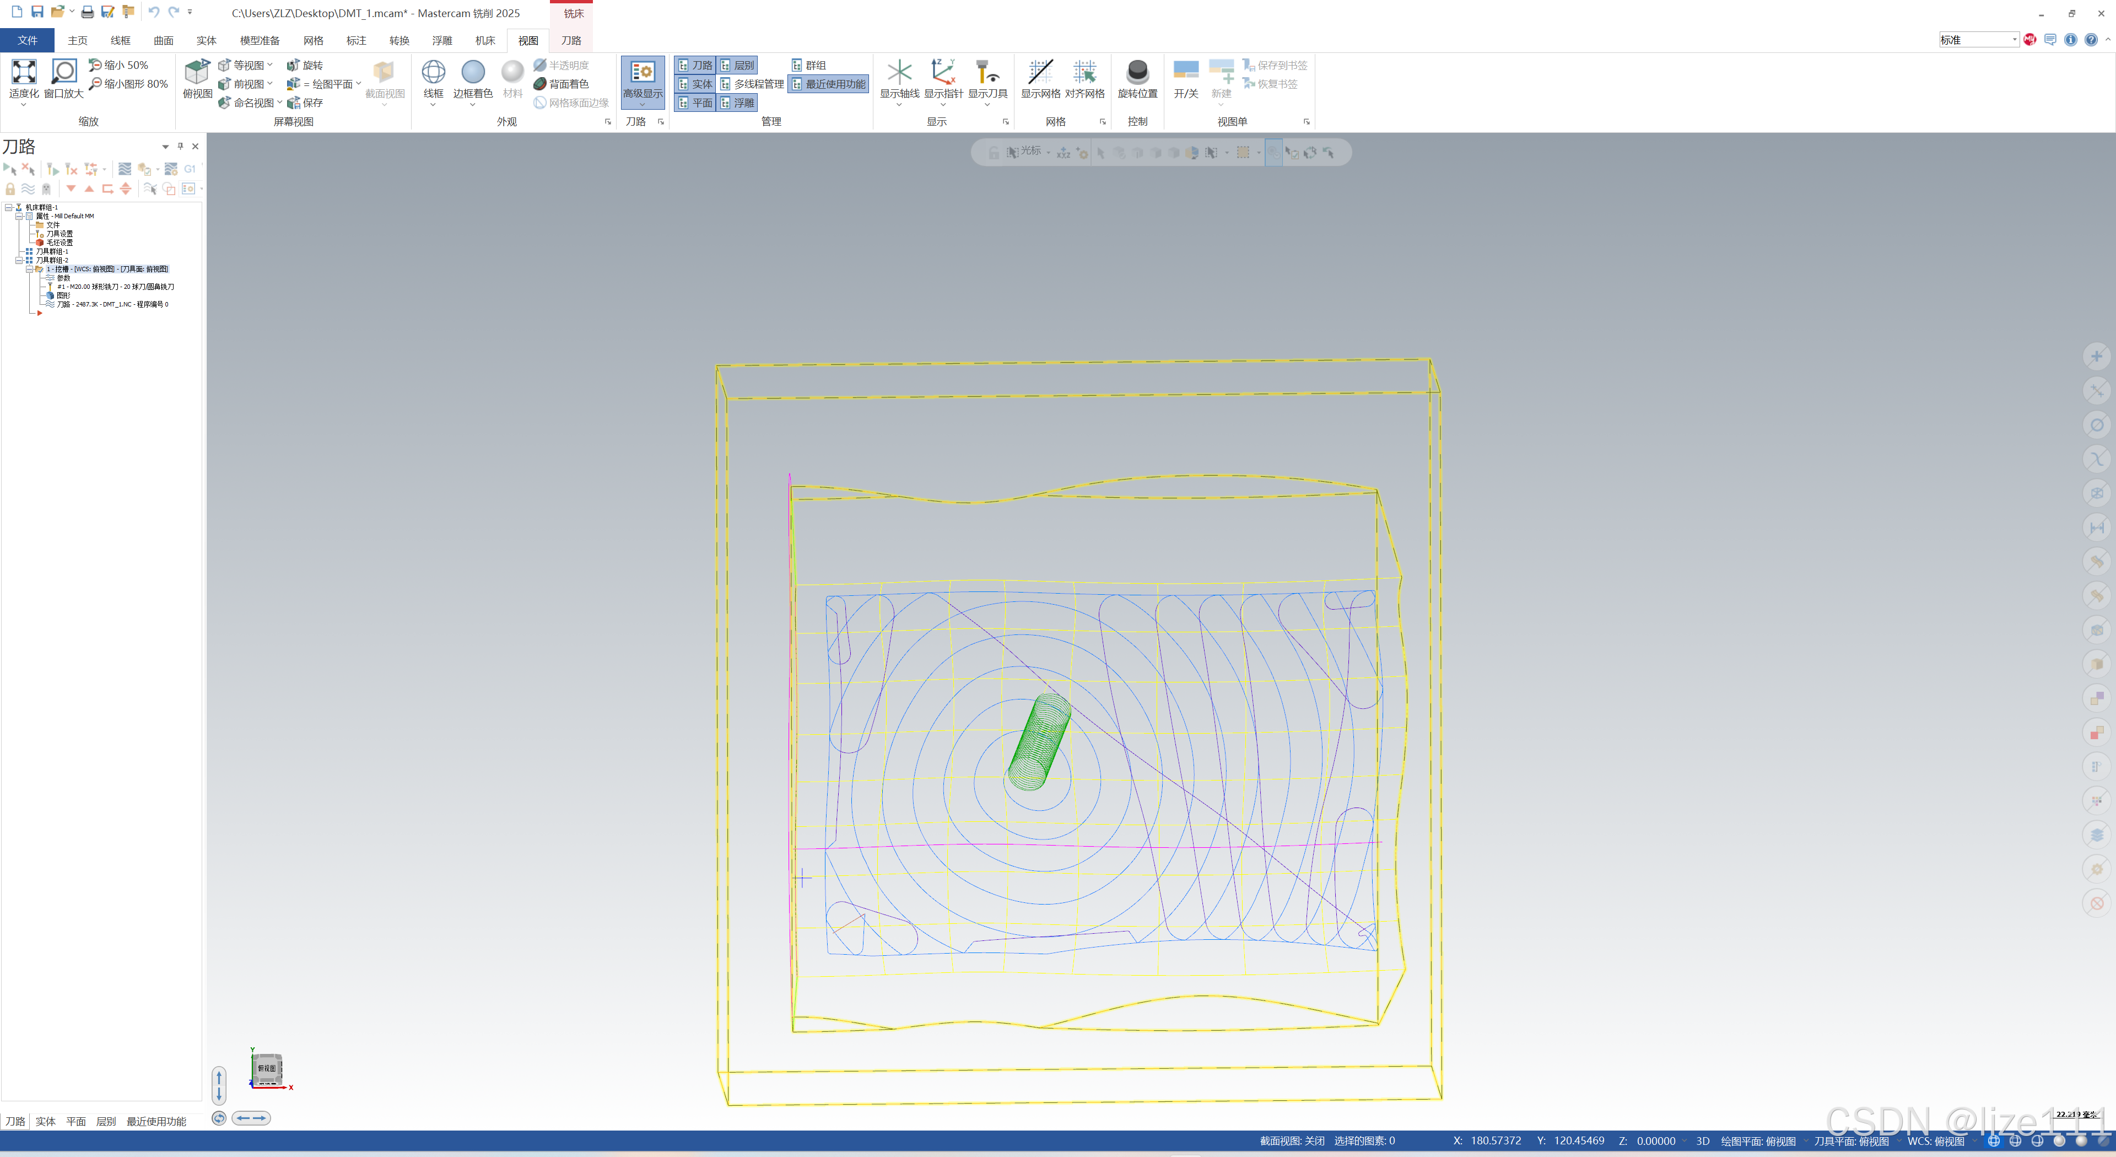
Task: Click the 显示网格 grid icon
Action: click(1040, 72)
